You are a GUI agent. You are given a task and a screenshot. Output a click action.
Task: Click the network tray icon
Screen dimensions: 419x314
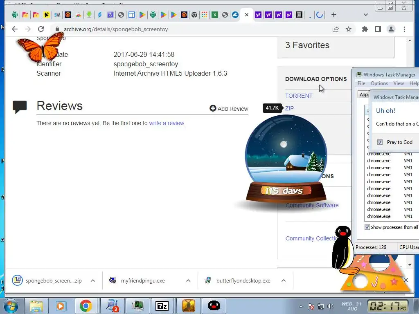tap(321, 306)
